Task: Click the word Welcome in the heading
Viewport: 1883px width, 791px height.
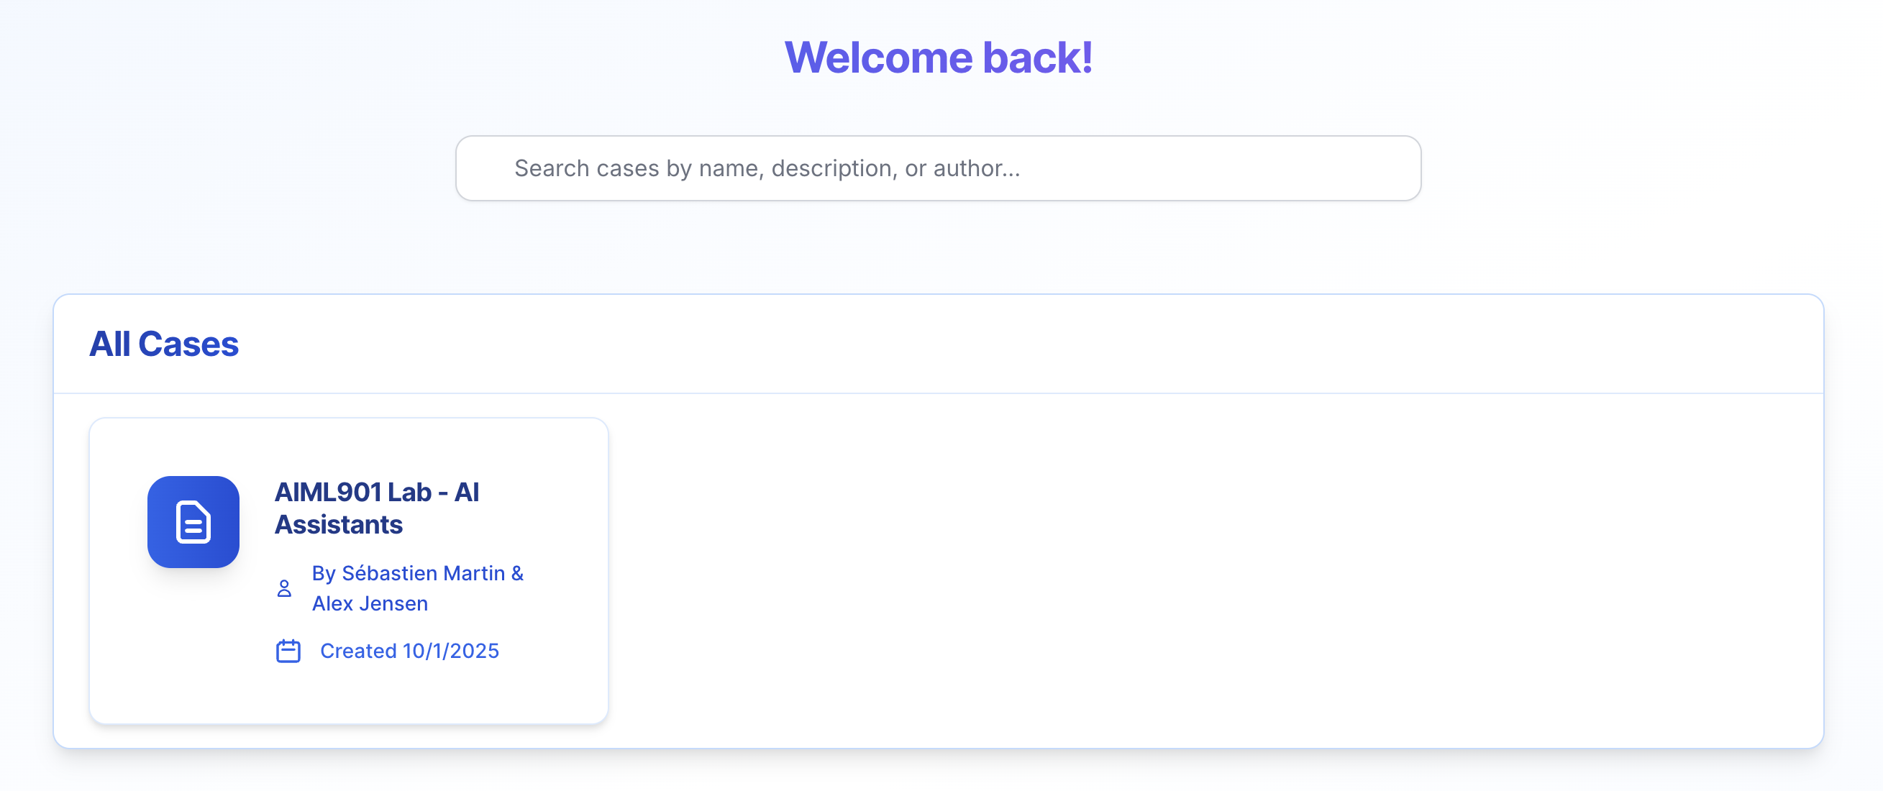Action: click(x=879, y=57)
